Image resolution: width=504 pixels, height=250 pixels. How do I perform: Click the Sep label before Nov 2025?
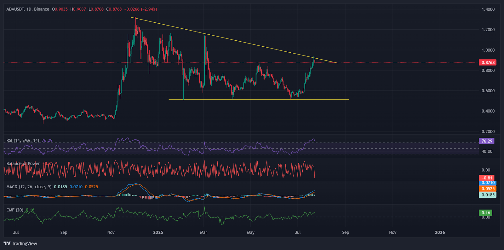346,232
